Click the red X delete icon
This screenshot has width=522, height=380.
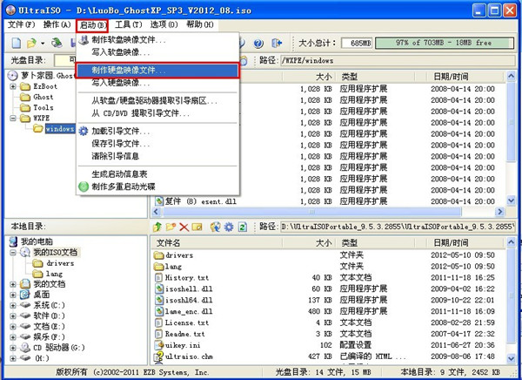184,227
